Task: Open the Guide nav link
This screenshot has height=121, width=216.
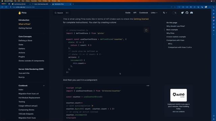Action: pos(128,13)
